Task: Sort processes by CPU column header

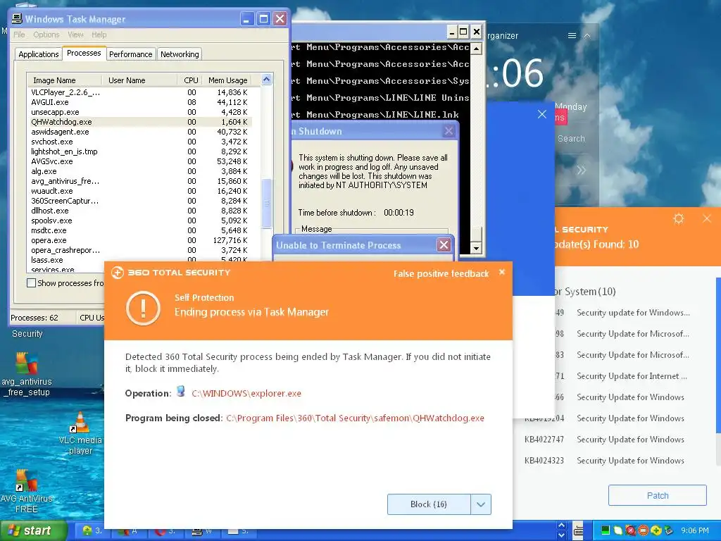Action: click(189, 80)
